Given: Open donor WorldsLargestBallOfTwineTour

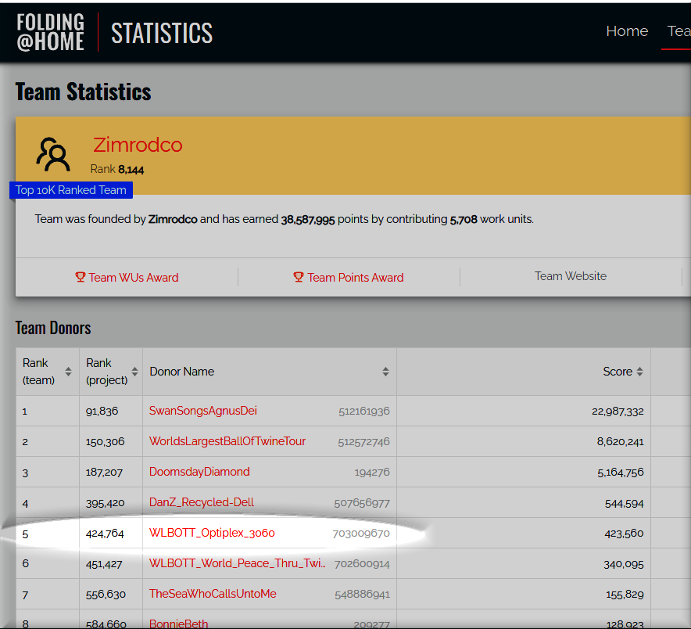Looking at the screenshot, I should tap(227, 441).
